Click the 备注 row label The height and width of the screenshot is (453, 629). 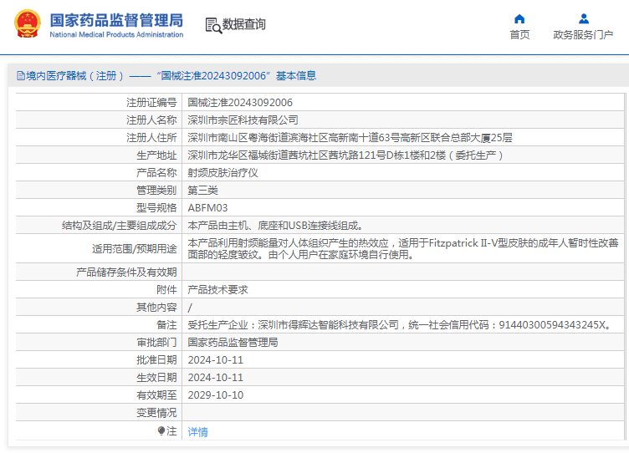point(166,325)
